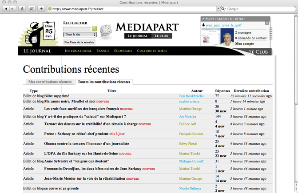
Task: Click Le Club in black nav bar
Action: (x=258, y=52)
